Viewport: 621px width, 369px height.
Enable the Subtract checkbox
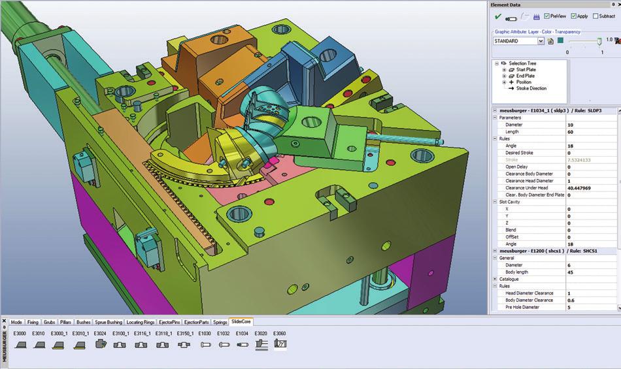[x=596, y=16]
